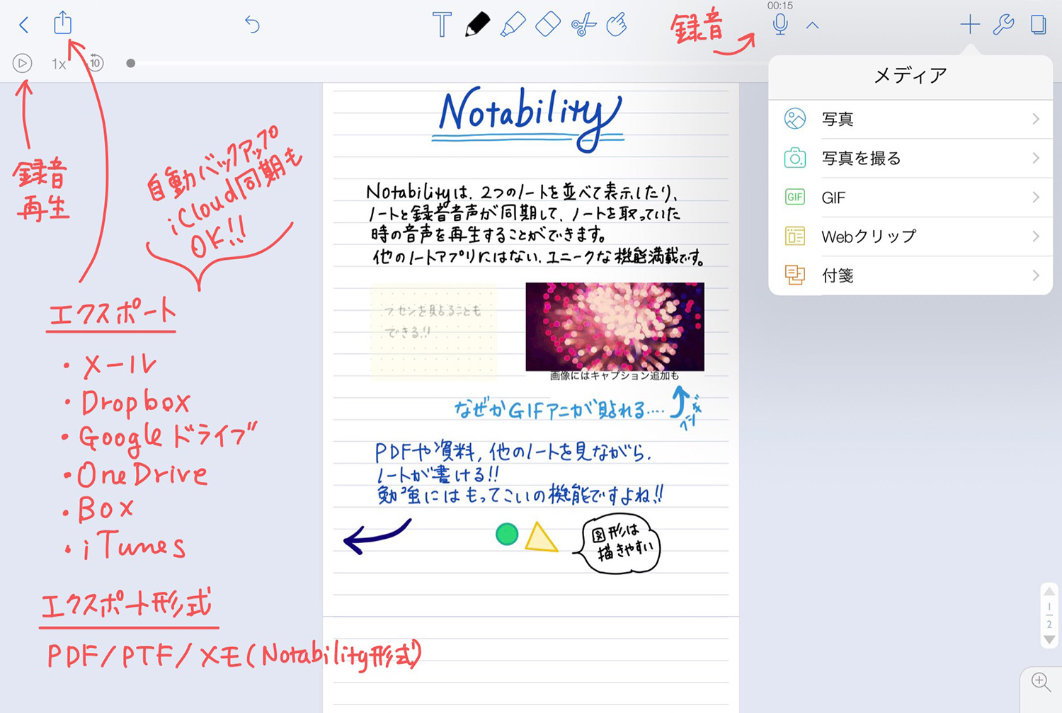Image resolution: width=1062 pixels, height=713 pixels.
Task: Choose 写真を撮る to take a photo
Action: tap(910, 158)
